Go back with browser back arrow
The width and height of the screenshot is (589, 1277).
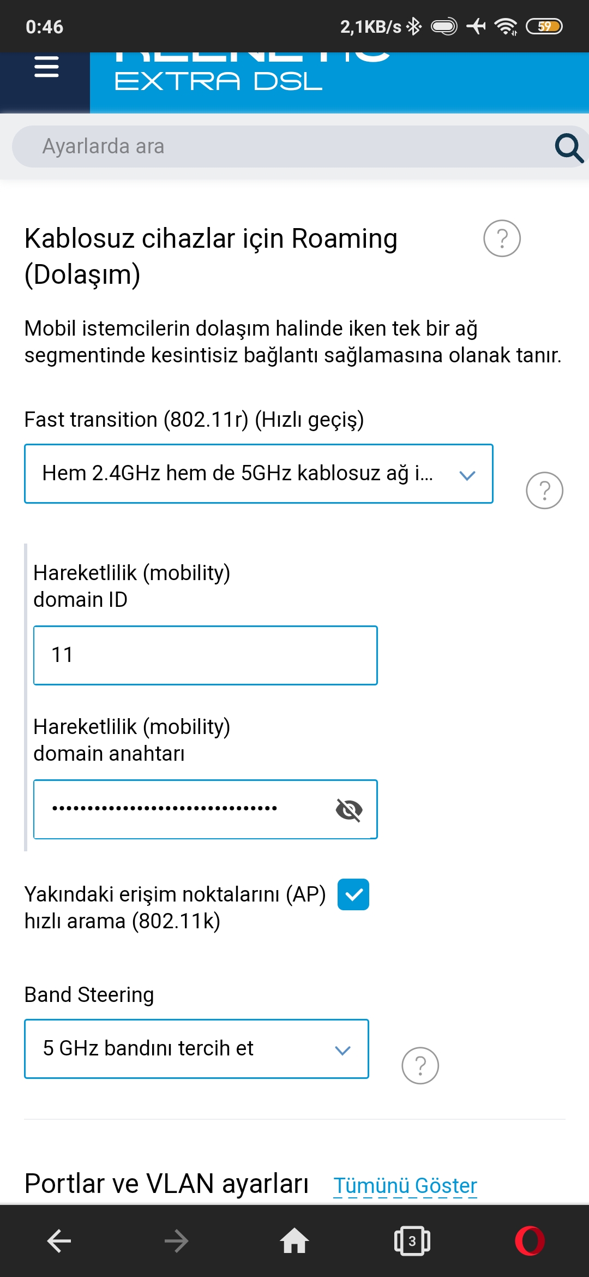(59, 1241)
